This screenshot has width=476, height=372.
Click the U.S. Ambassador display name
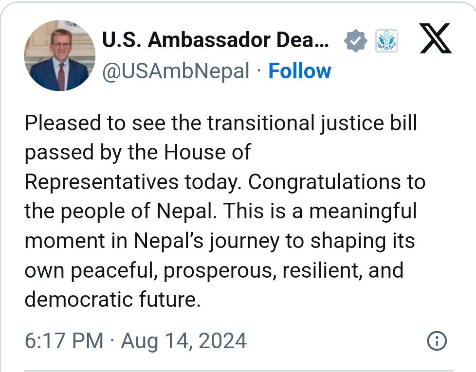(215, 40)
